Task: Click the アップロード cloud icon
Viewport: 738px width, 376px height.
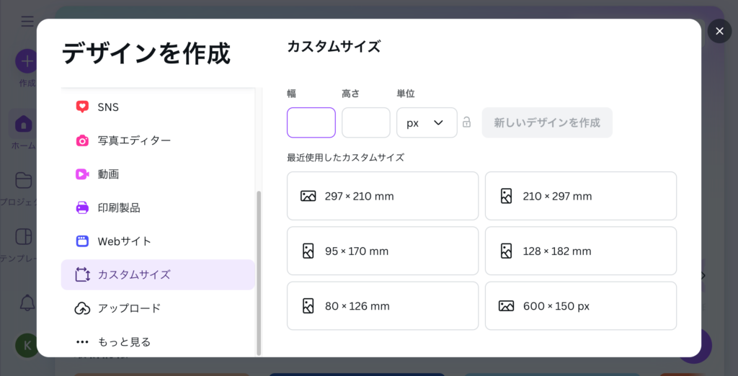Action: click(82, 308)
